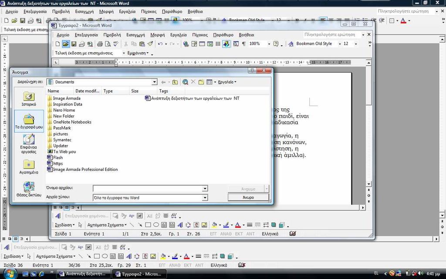Open Line Style options in Έγγραφο2 drawing toolbar
Viewport: 446px width, 279px height.
point(250,225)
